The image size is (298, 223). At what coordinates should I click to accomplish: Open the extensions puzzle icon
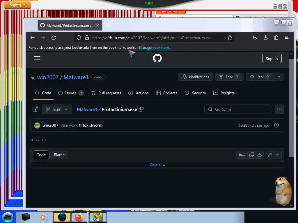(276, 37)
